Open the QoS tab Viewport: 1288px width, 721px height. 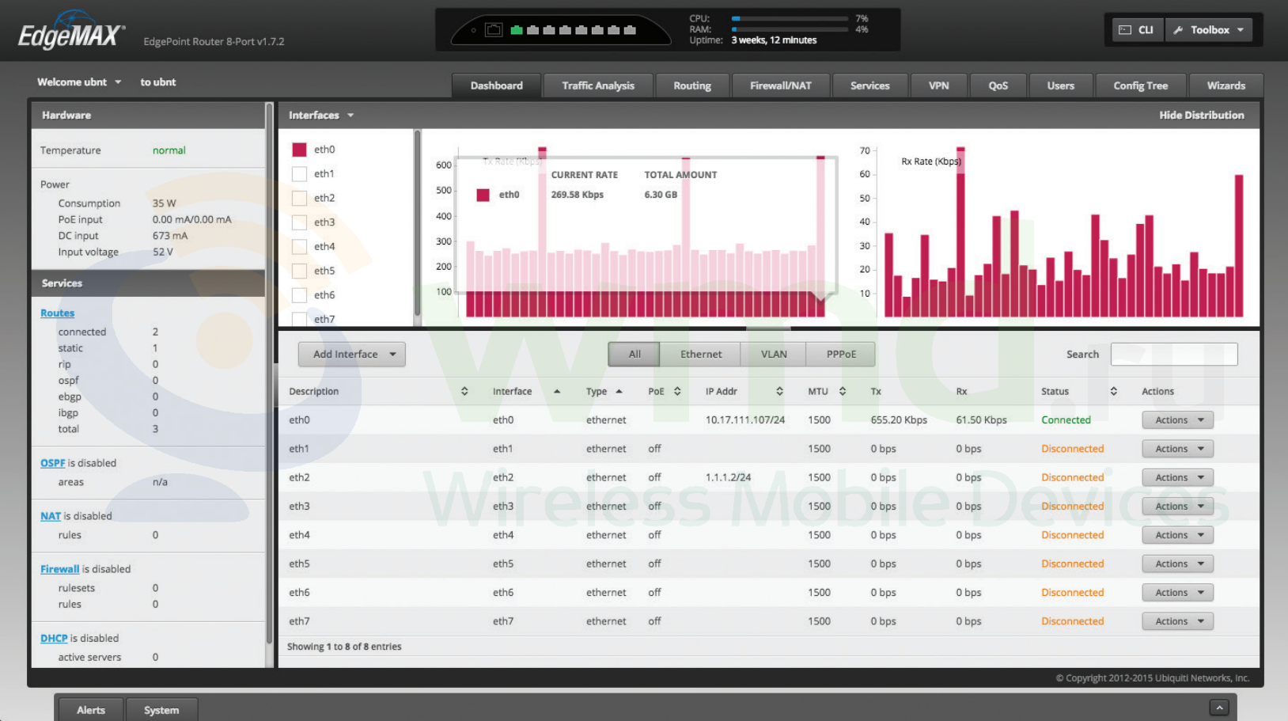[x=998, y=85]
